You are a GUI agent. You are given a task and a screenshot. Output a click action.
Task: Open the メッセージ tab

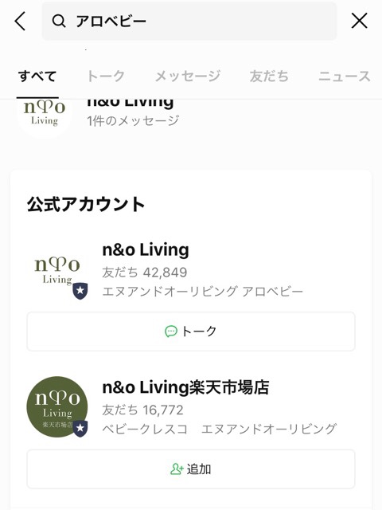pos(188,76)
